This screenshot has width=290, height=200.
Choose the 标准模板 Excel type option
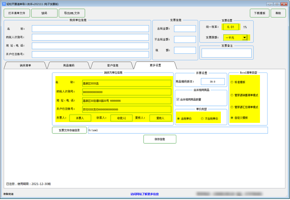click(232, 82)
